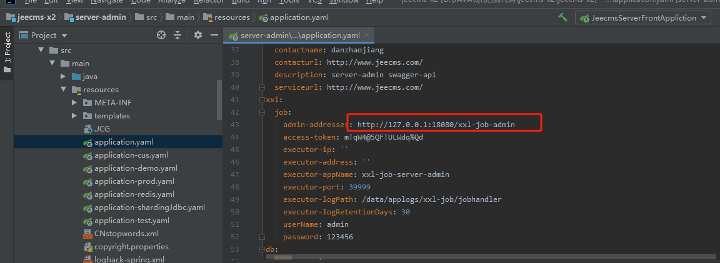The height and width of the screenshot is (263, 720).
Task: Click the locate/select opened file crosshair icon
Action: [x=161, y=36]
